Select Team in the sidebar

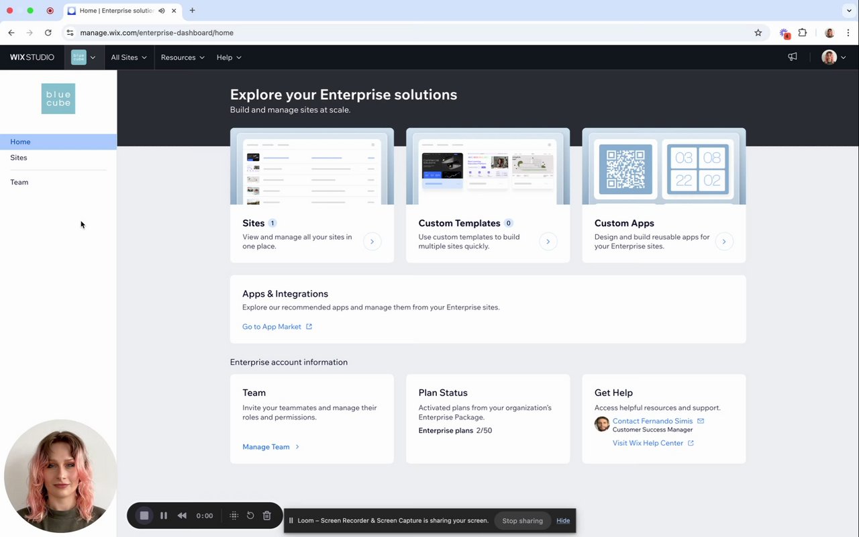point(58,182)
